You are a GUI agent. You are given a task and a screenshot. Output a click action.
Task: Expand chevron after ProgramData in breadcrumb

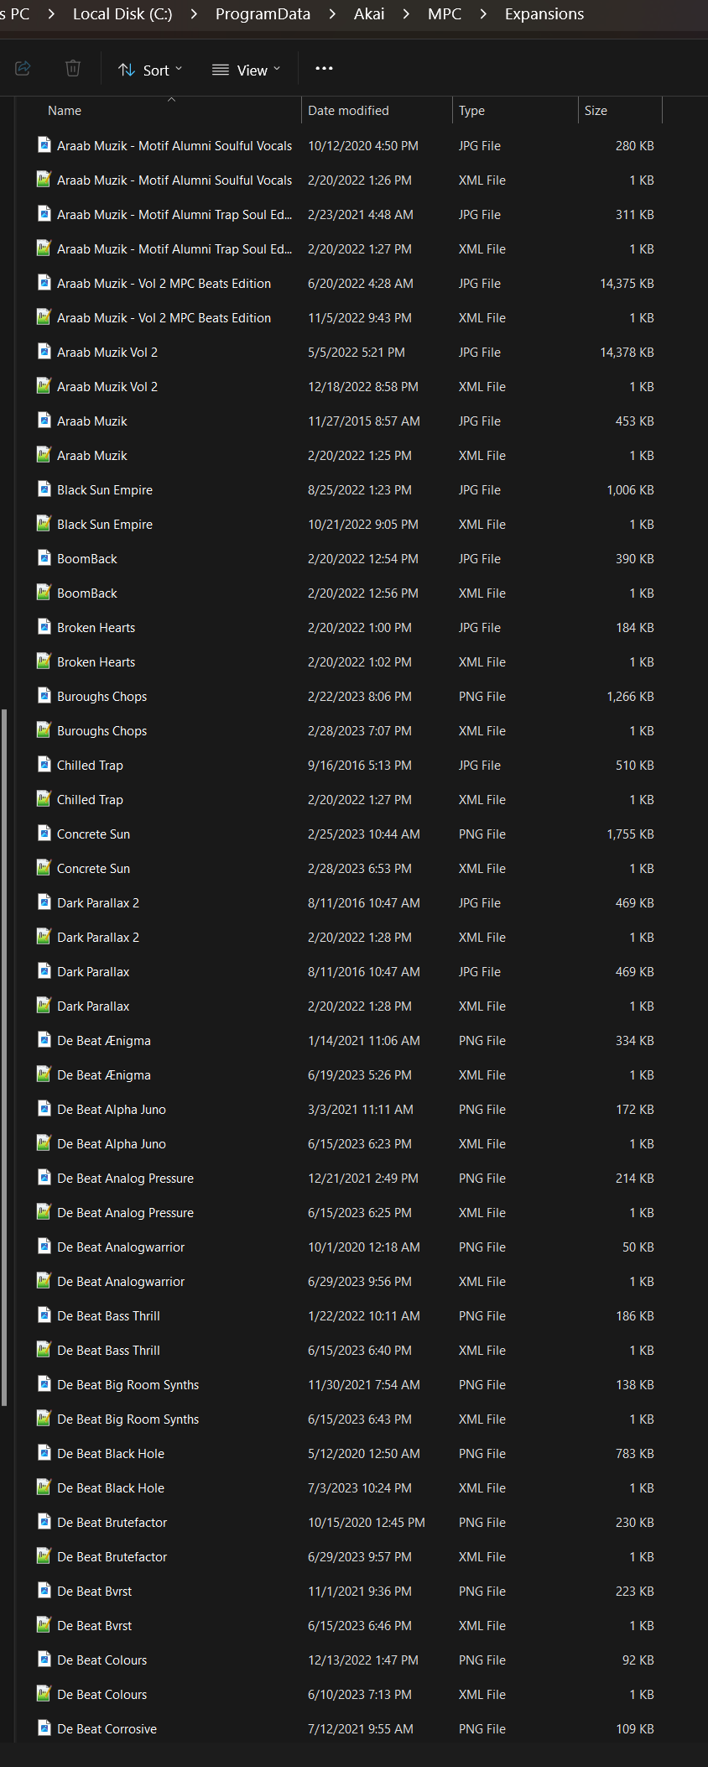pos(332,14)
